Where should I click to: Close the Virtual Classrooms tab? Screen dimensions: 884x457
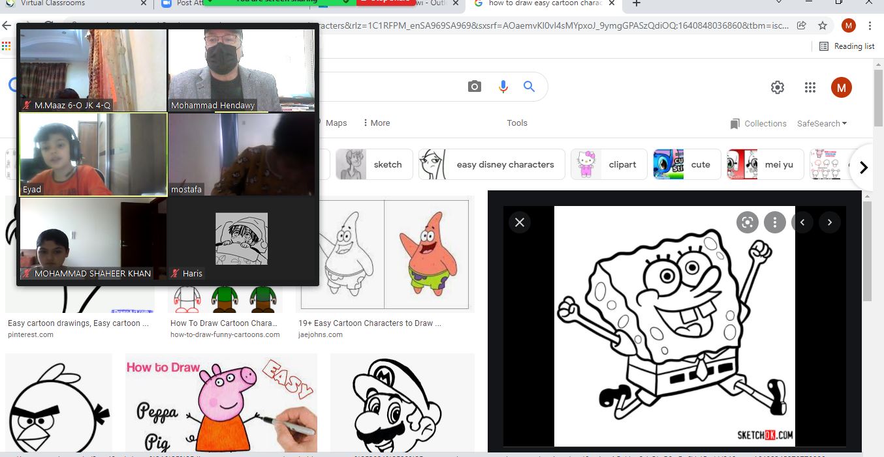144,3
